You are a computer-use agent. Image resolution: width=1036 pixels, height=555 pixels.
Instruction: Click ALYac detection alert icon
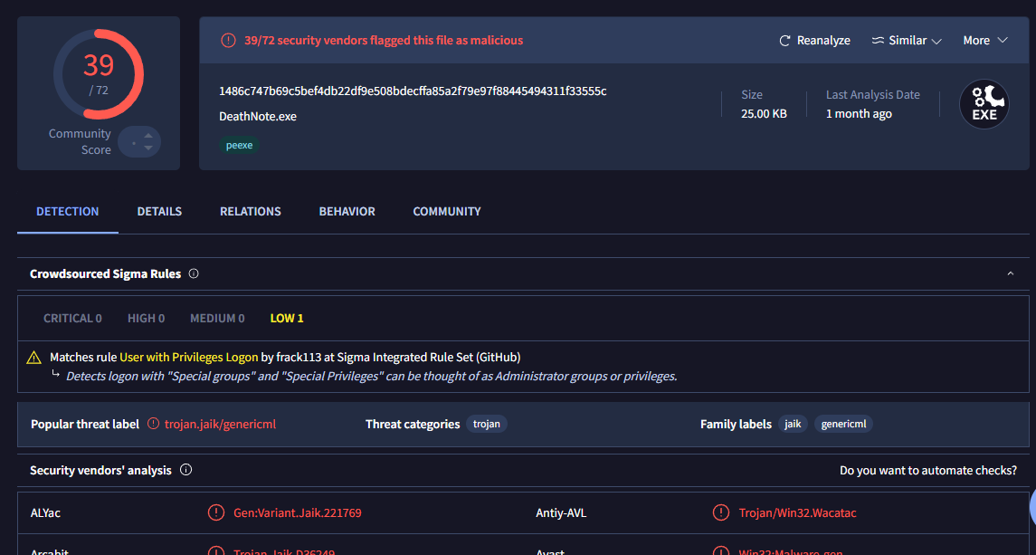[x=216, y=512]
